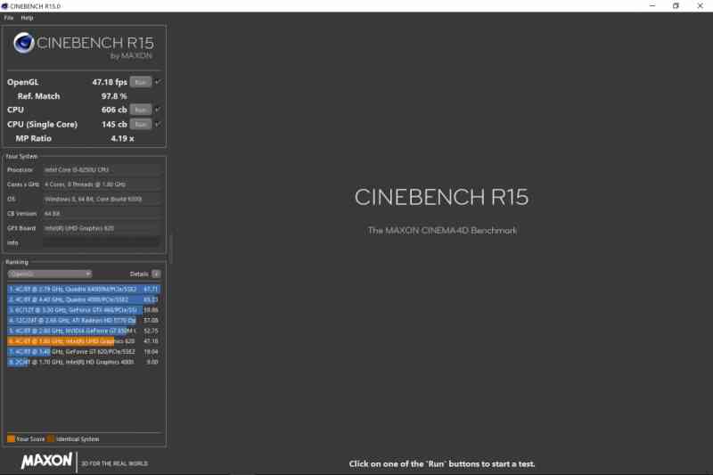Select ranking row 7 GeForce GT 620
This screenshot has height=475, width=713.
[x=84, y=352]
